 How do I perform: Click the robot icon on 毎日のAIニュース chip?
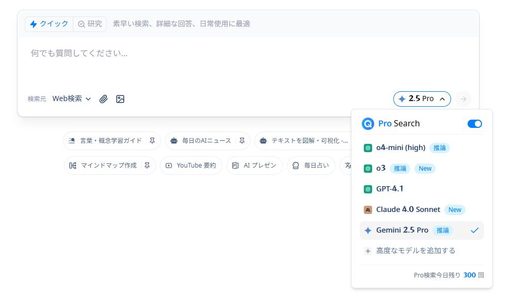click(x=174, y=141)
